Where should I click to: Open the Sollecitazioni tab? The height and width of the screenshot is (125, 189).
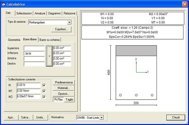click(24, 13)
